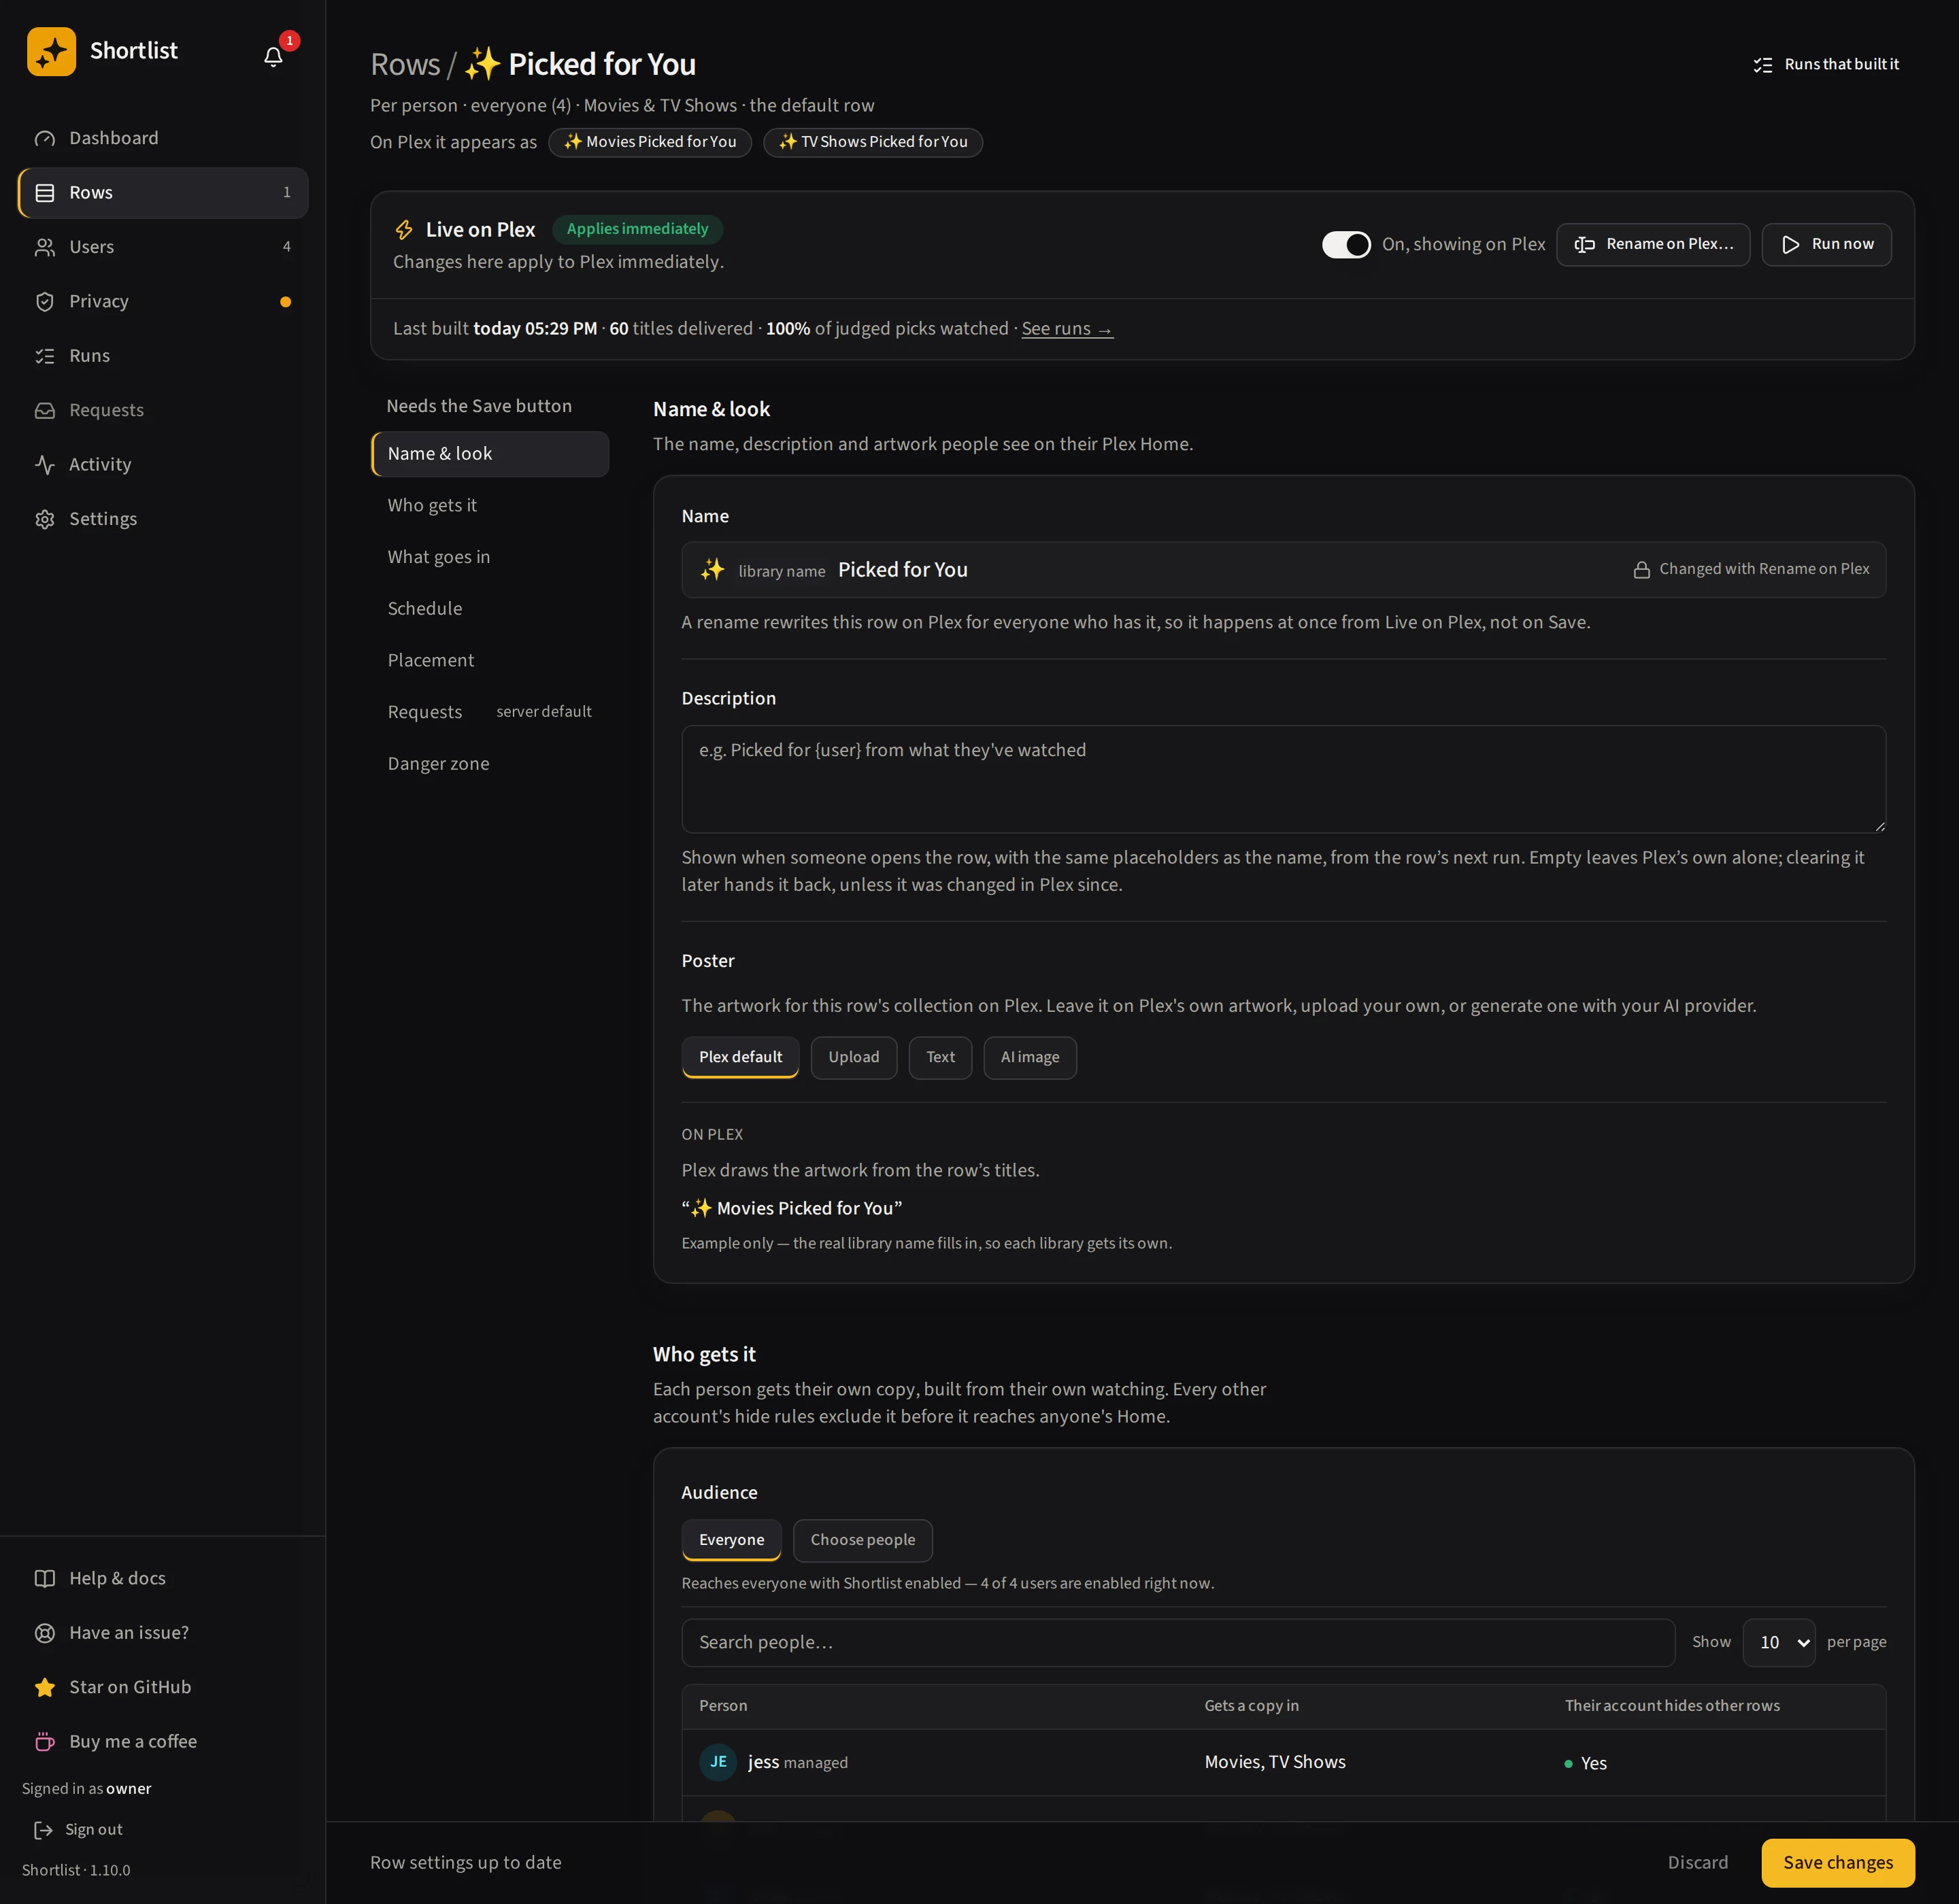Open Runs in the sidebar
The image size is (1959, 1904).
pos(163,356)
